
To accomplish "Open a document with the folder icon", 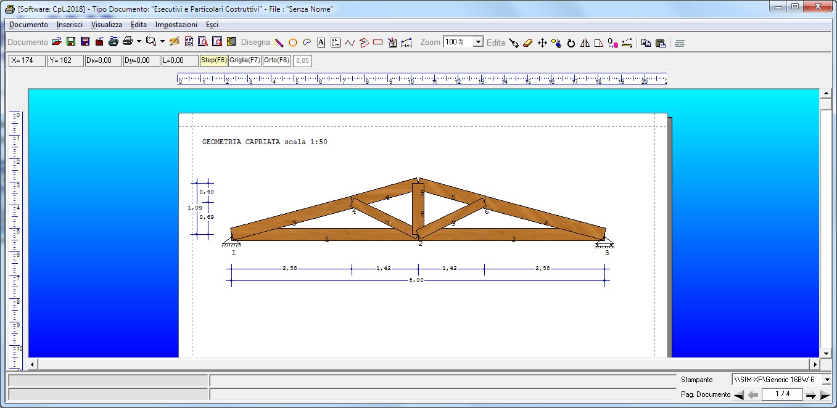I will pos(57,43).
